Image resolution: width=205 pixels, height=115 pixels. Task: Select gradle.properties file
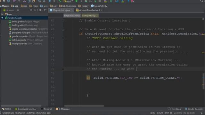tap(28, 36)
